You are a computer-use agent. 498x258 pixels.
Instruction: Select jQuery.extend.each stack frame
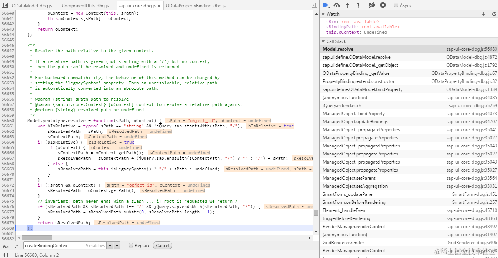pos(409,106)
